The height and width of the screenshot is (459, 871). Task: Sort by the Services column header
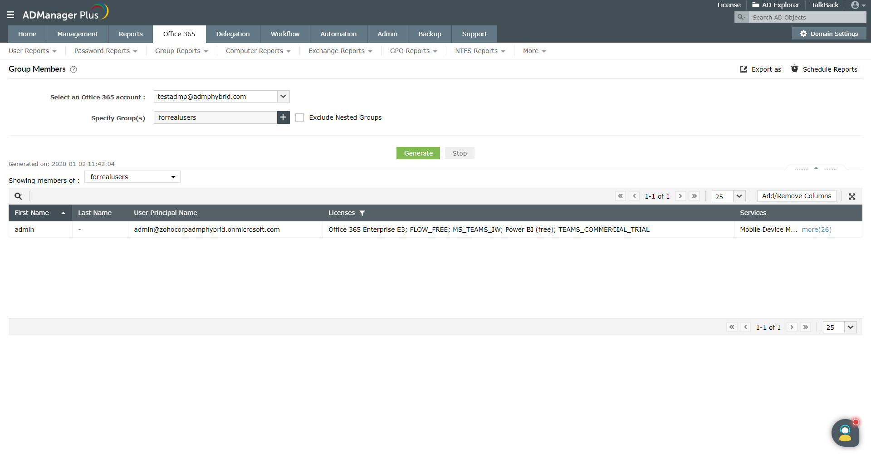tap(753, 213)
